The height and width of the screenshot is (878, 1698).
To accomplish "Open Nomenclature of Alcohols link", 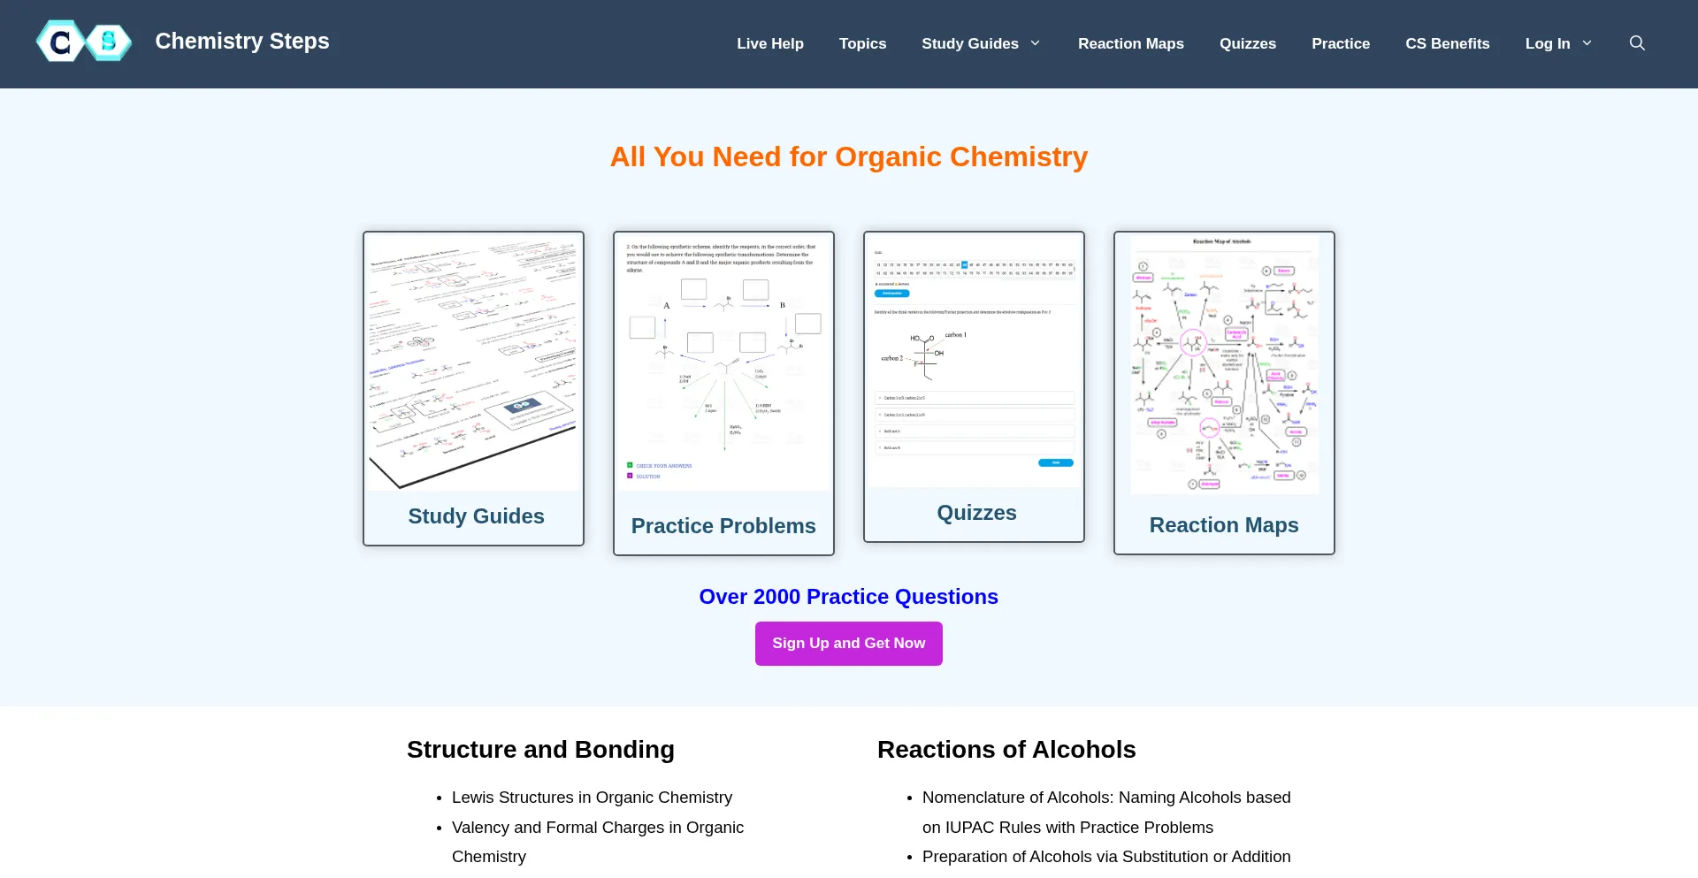I will point(1105,798).
